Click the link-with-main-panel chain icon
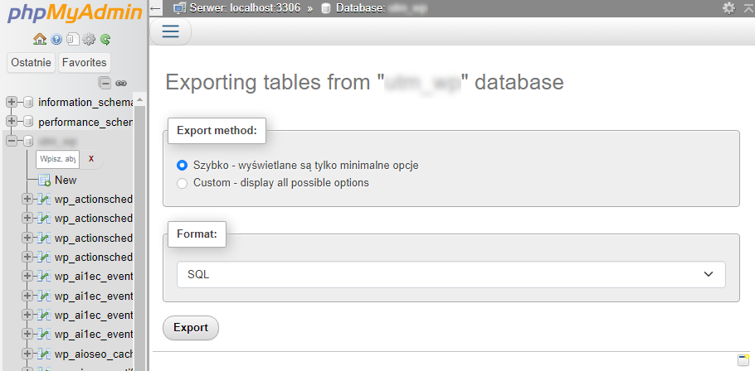The width and height of the screenshot is (755, 371). coord(120,83)
